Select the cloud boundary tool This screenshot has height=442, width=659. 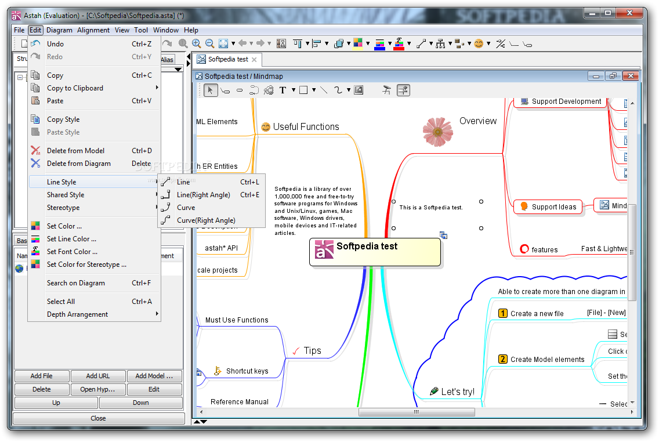269,90
